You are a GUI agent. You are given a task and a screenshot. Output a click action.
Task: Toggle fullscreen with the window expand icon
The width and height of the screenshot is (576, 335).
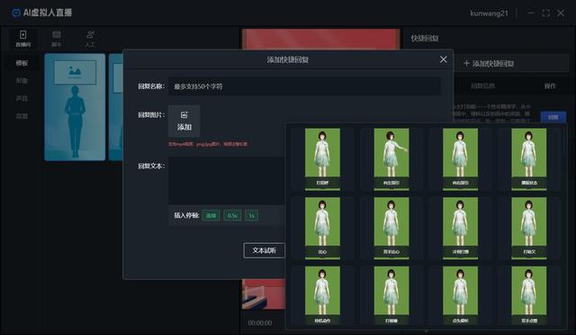click(546, 14)
